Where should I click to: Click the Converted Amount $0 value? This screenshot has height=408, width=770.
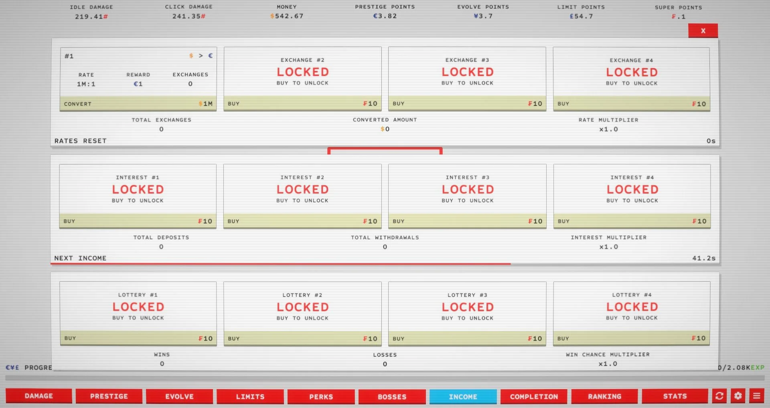385,129
